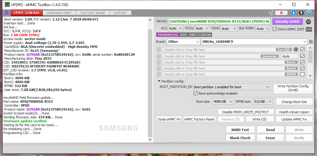Enable the RPMB checkbox
Image resolution: width=317 pixels, height=156 pixels.
click(303, 74)
